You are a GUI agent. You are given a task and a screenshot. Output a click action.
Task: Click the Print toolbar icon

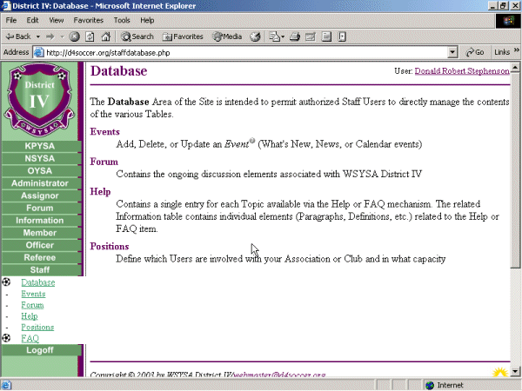[296, 36]
